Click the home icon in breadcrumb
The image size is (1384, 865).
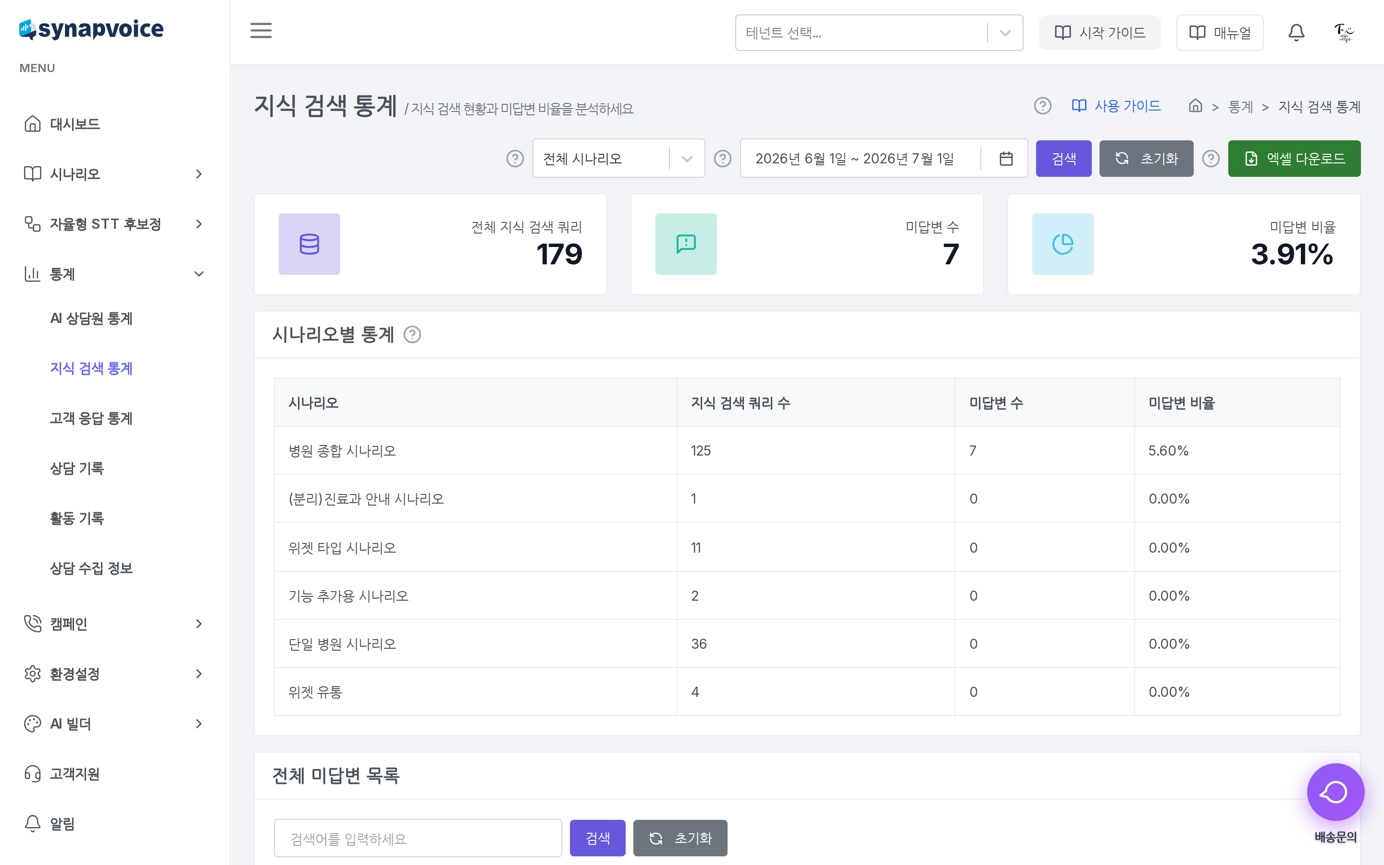(1195, 106)
